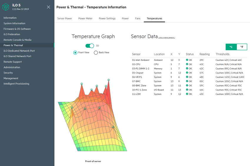Go to Firmware & OS Software
The image size is (250, 166).
click(17, 29)
